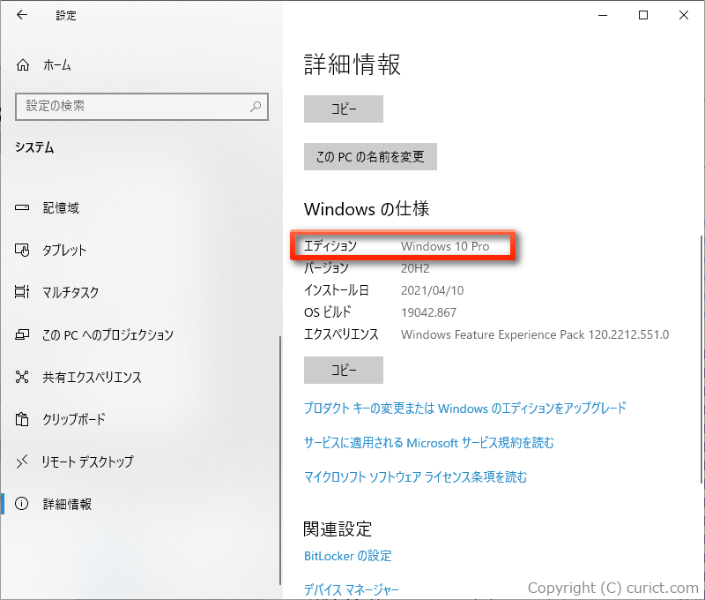The width and height of the screenshot is (705, 600).
Task: Open 記憶域 settings page
Action: coord(61,207)
